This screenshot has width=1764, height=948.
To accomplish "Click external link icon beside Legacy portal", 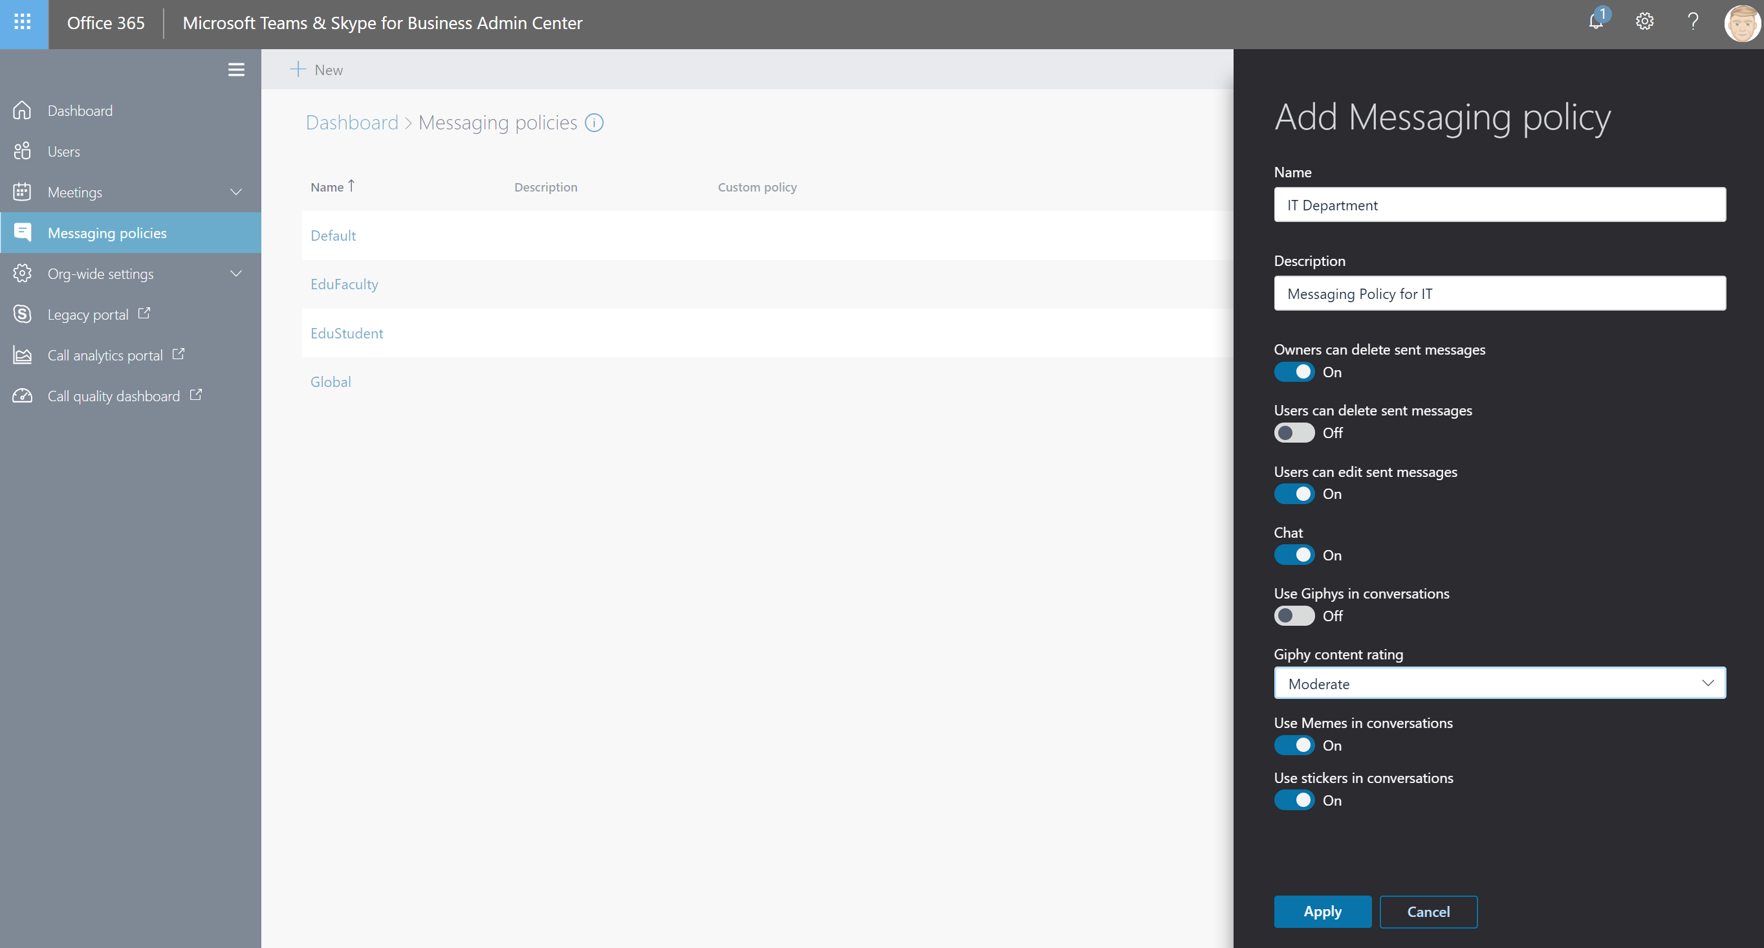I will click(x=144, y=313).
